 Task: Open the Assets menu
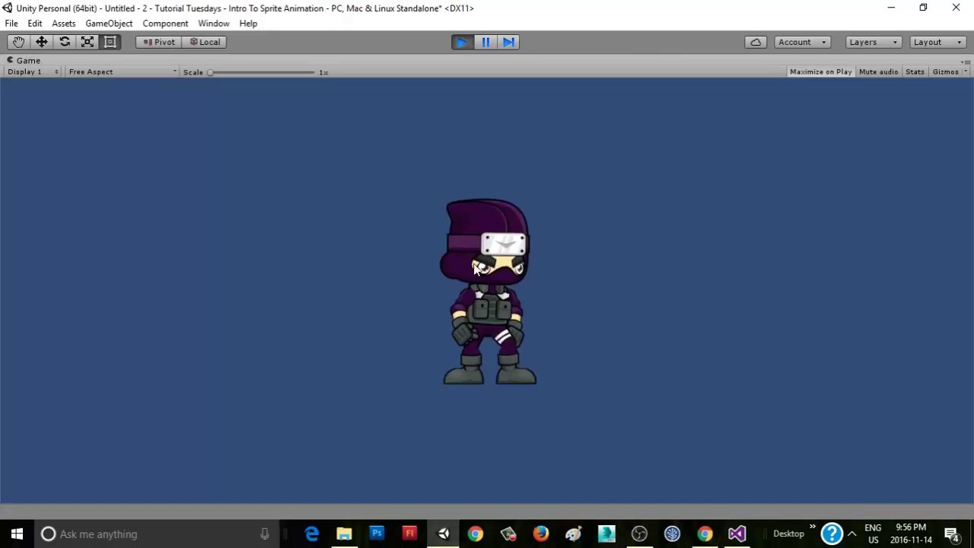click(x=64, y=24)
